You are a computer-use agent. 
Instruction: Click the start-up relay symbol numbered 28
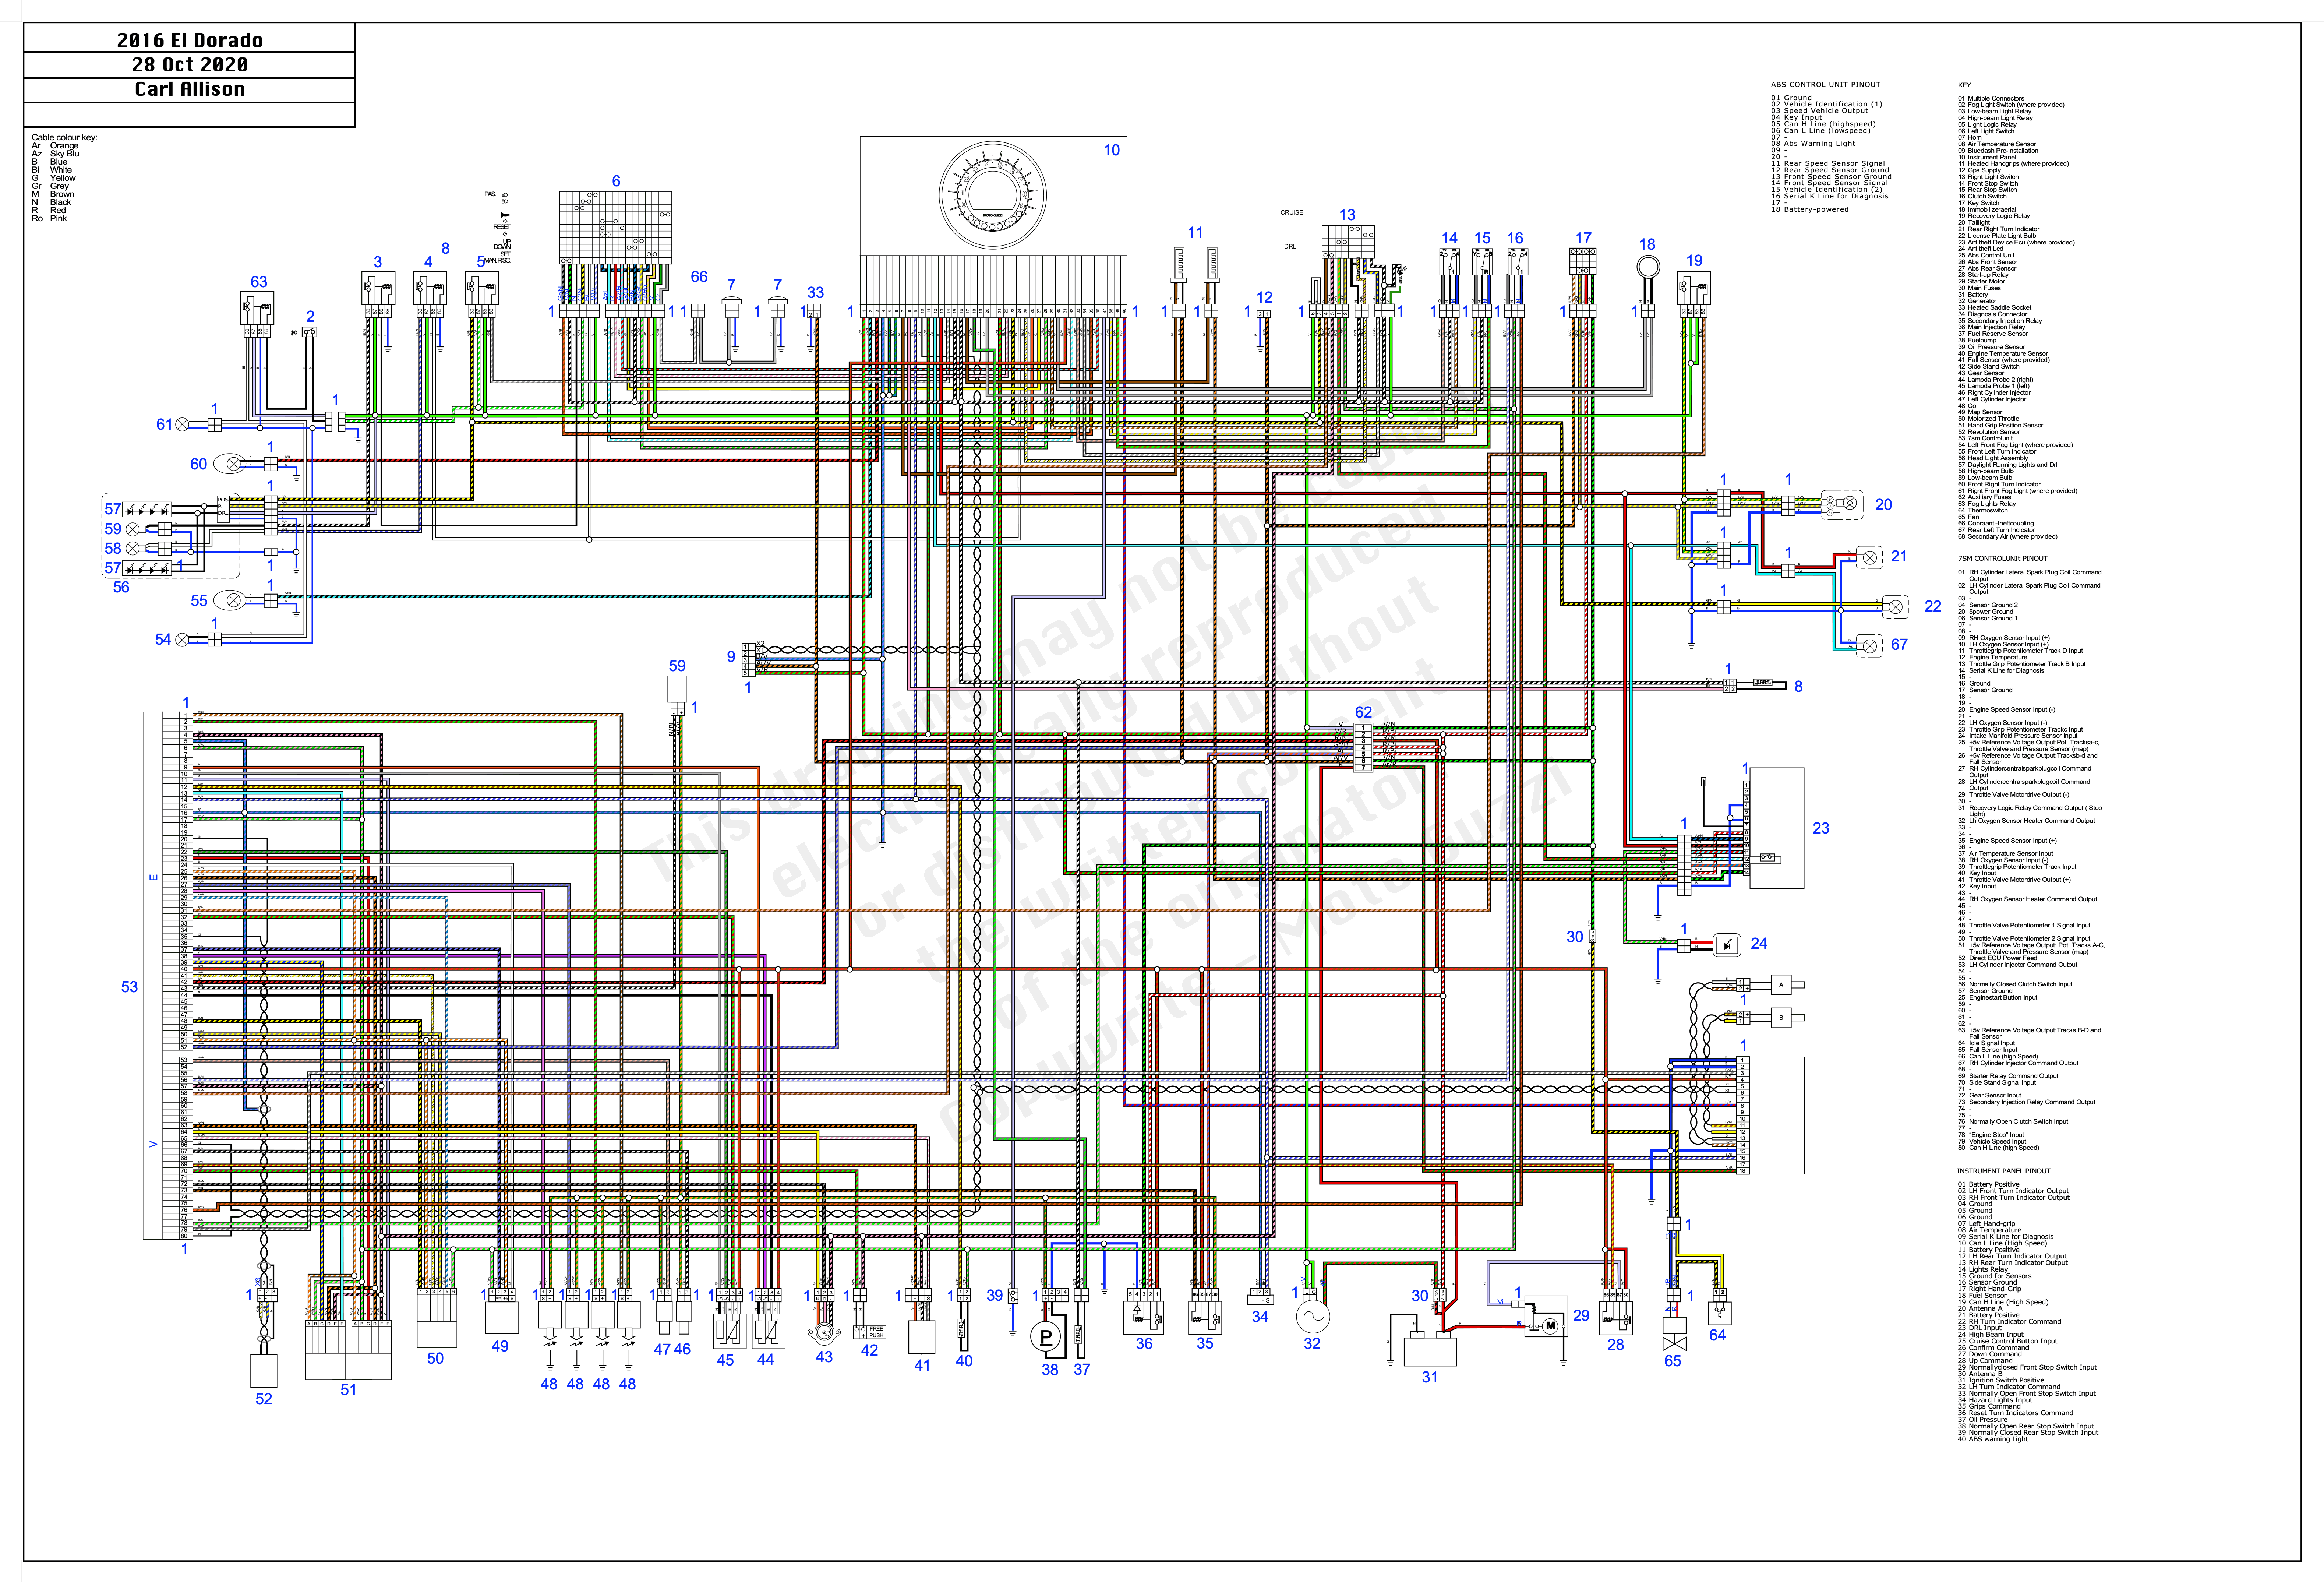pos(1616,1318)
